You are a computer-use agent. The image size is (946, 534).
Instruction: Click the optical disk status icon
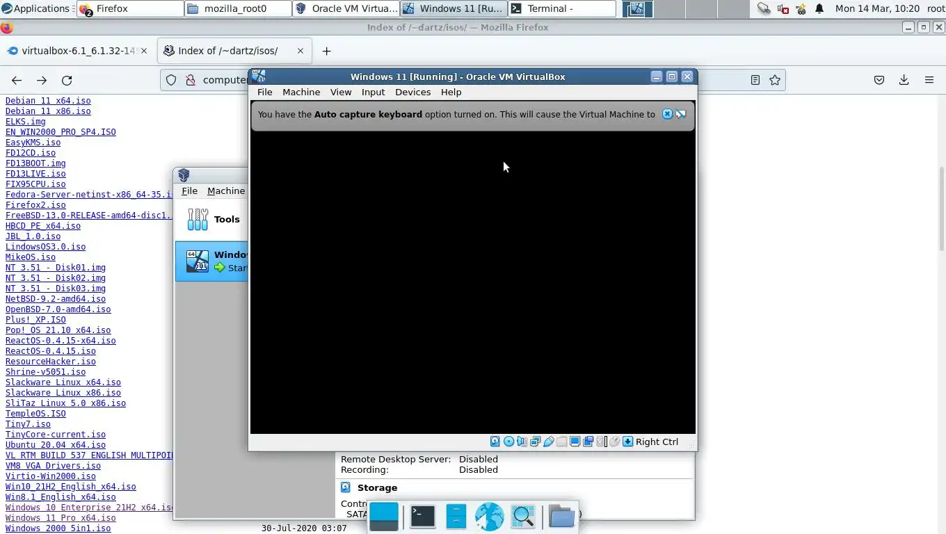(x=508, y=442)
